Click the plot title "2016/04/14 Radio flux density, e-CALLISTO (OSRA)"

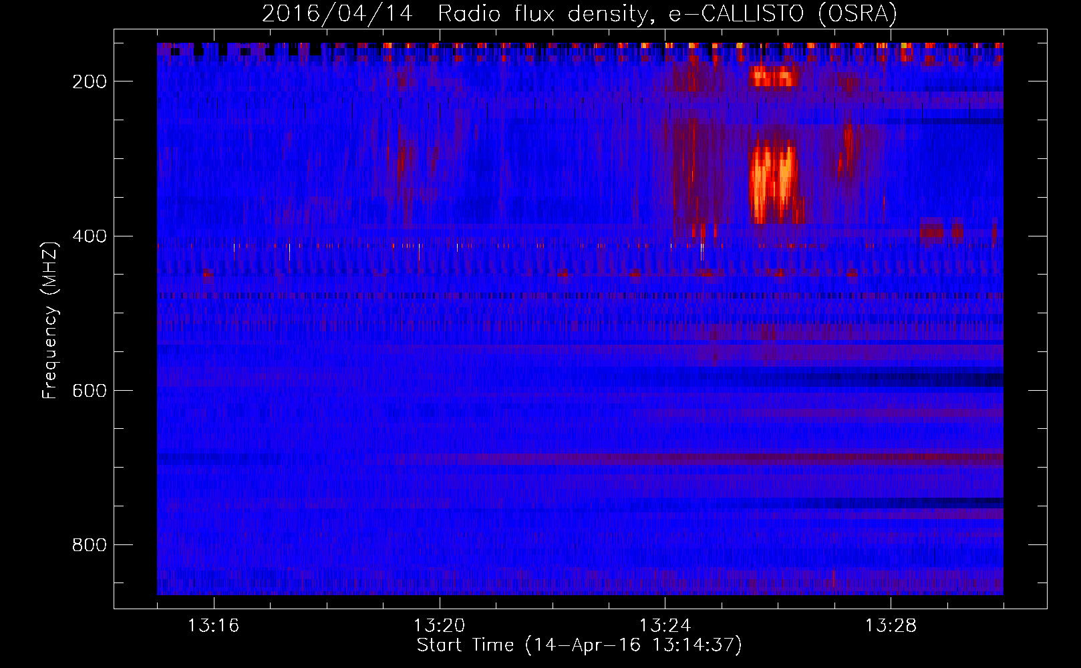click(579, 13)
